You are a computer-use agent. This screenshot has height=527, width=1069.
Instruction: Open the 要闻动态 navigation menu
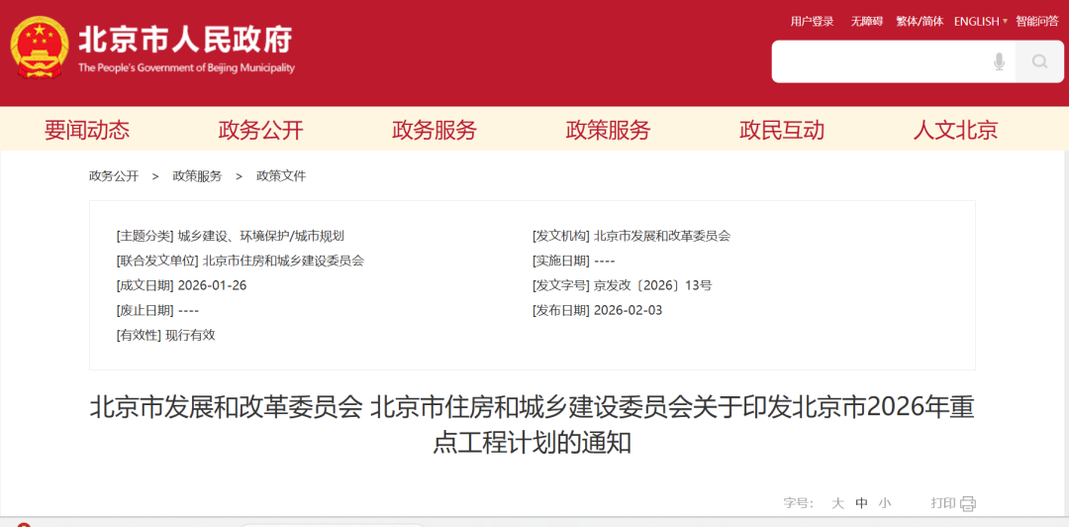tap(86, 130)
